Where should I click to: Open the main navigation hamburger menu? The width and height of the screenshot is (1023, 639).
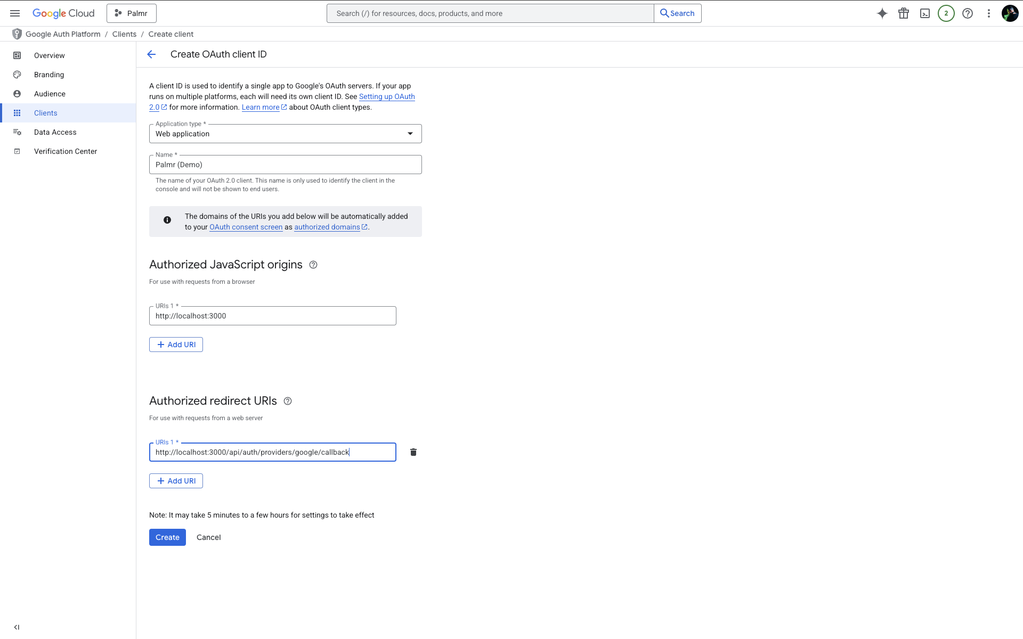click(x=15, y=13)
